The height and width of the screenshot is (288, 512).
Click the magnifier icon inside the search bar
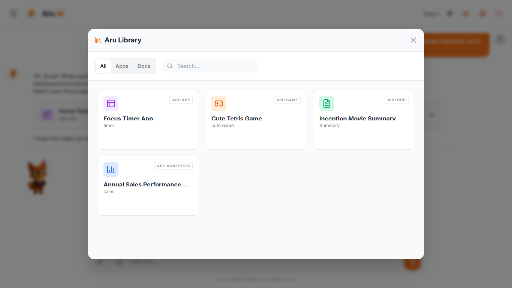(170, 66)
